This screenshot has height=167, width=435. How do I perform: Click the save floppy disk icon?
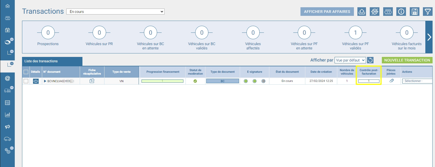[x=415, y=12]
